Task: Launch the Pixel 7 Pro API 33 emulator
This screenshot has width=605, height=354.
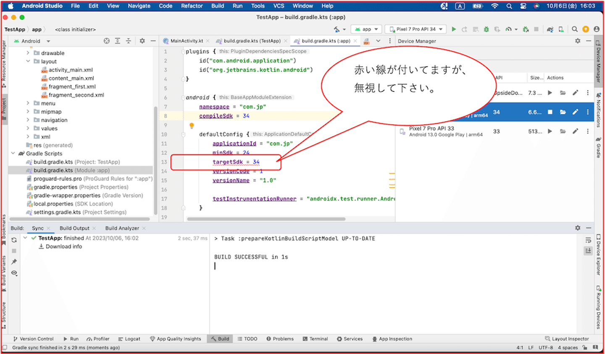Action: tap(550, 131)
